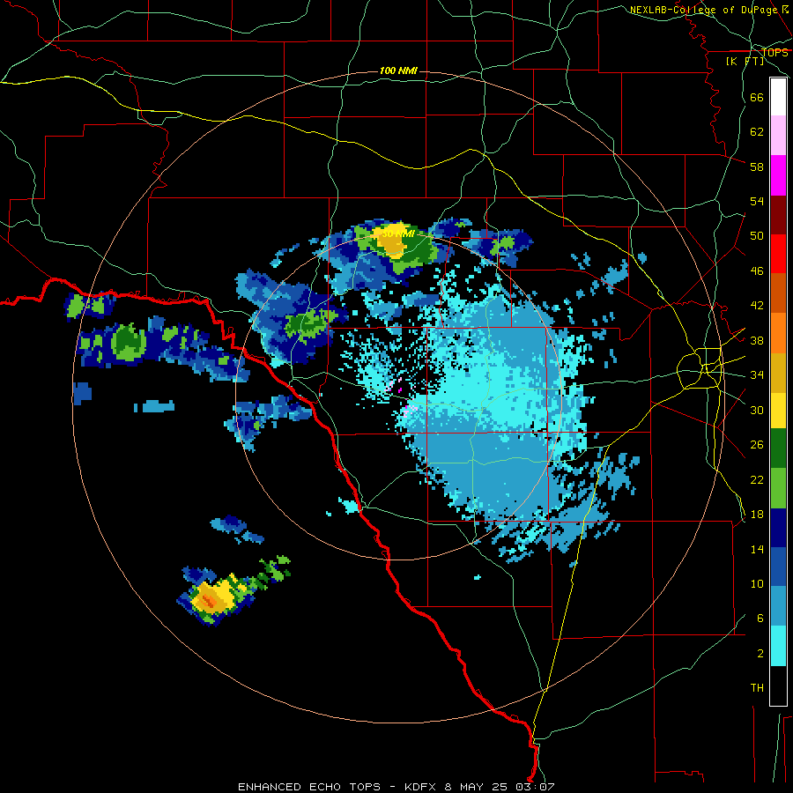The height and width of the screenshot is (793, 793).
Task: Click the "58" legend value
Action: 757,167
